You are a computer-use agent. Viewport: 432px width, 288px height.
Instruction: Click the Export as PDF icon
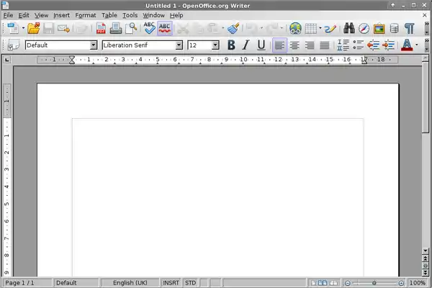100,29
